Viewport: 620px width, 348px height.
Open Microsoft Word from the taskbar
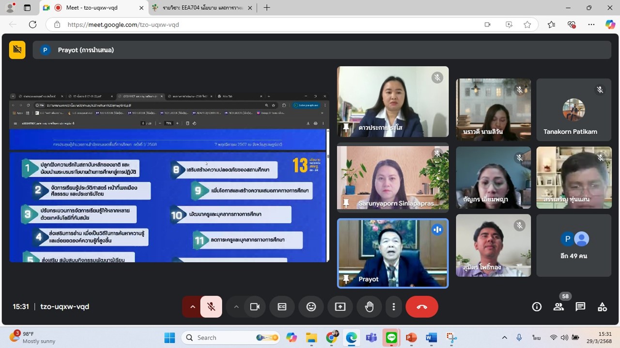[431, 337]
